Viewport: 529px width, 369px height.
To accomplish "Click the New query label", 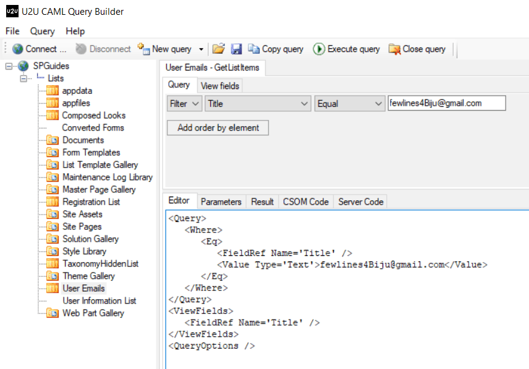I will point(172,49).
